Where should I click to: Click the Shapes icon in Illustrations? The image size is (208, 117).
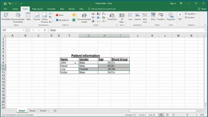pos(50,14)
